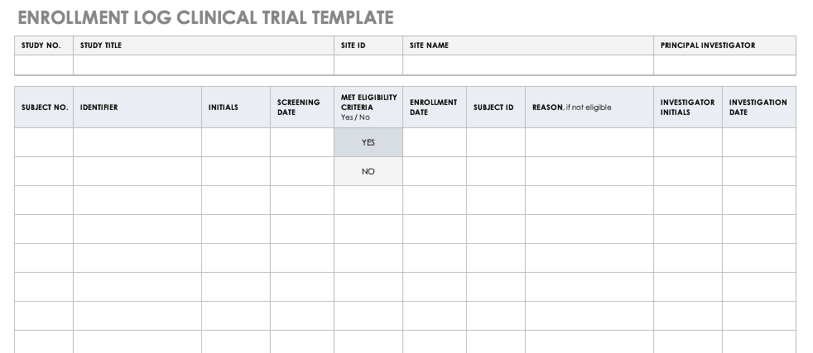Click the Study No. input cell
This screenshot has width=813, height=353.
(44, 65)
